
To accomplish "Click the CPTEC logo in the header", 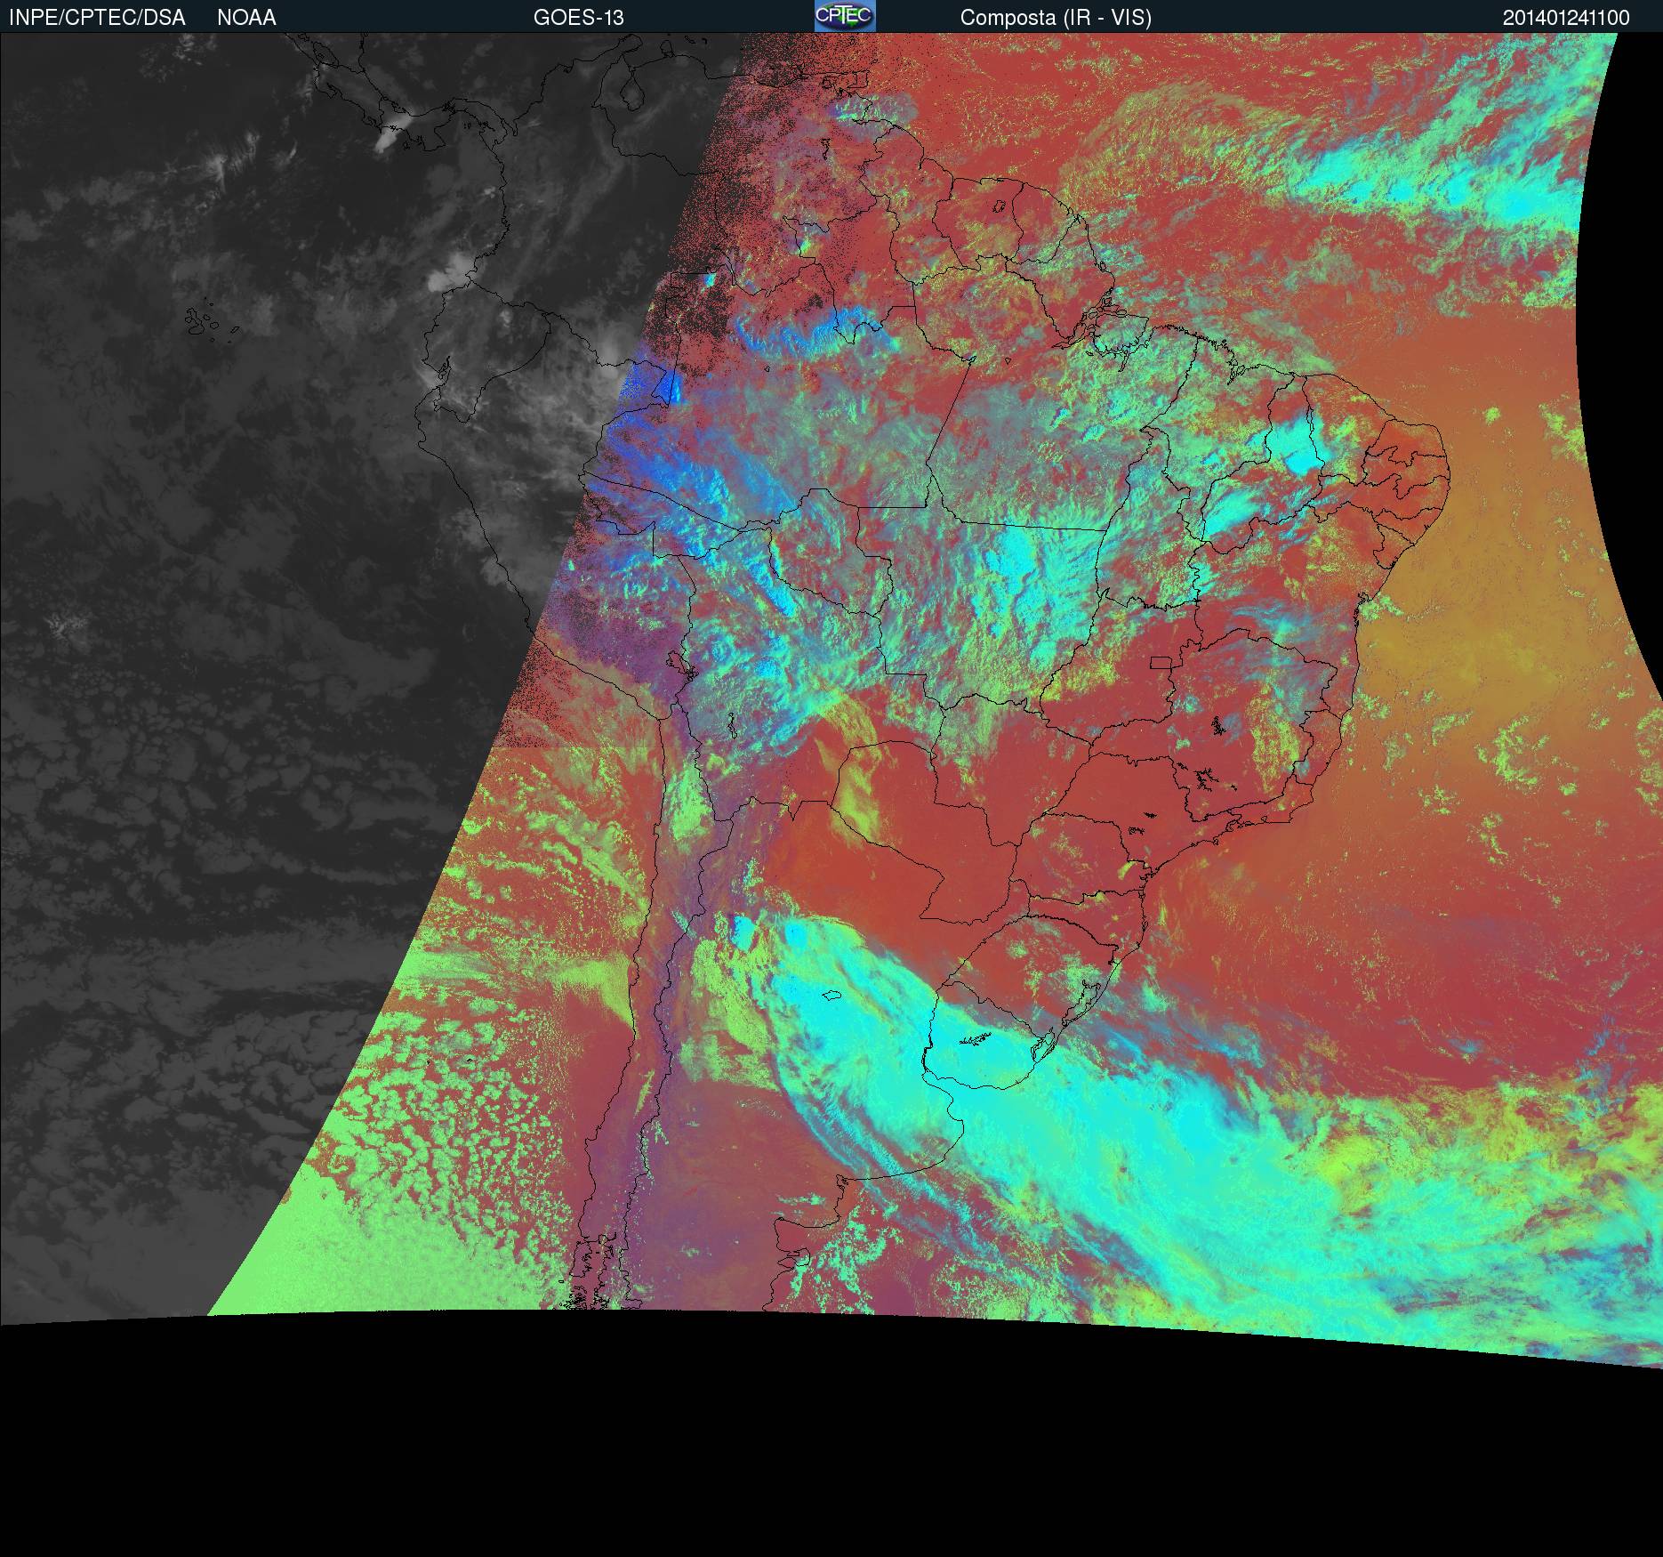I will [844, 16].
